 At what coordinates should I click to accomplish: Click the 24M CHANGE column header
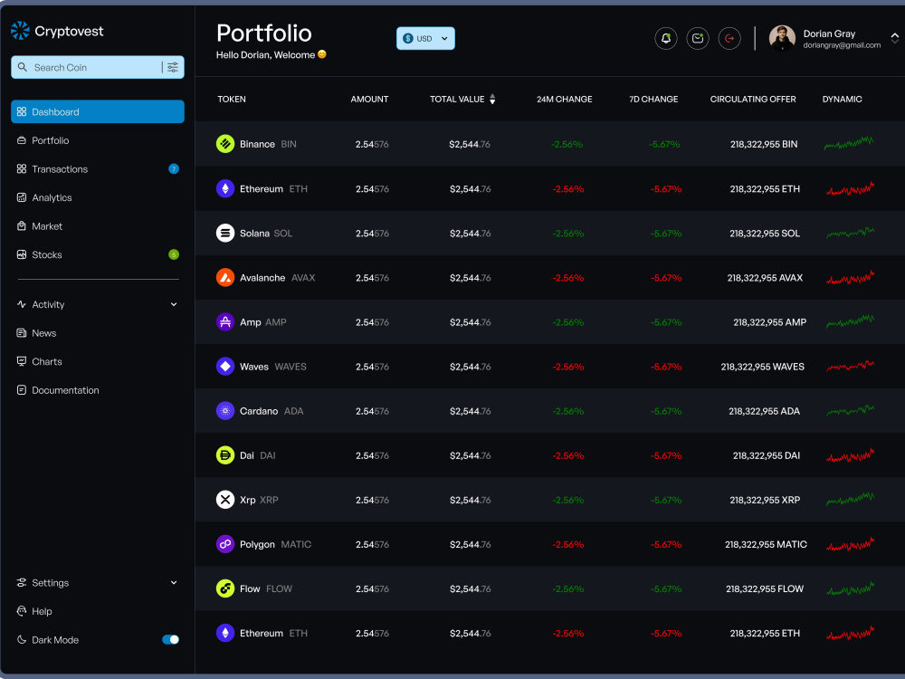(565, 100)
